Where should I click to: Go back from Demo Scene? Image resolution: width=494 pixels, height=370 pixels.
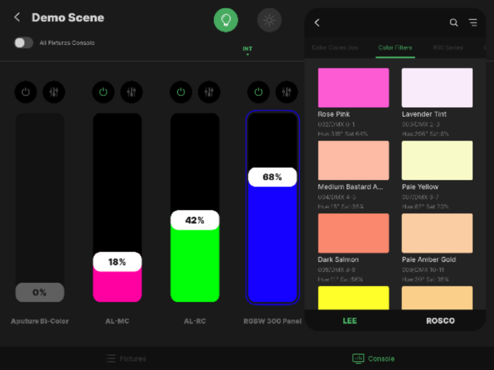17,17
